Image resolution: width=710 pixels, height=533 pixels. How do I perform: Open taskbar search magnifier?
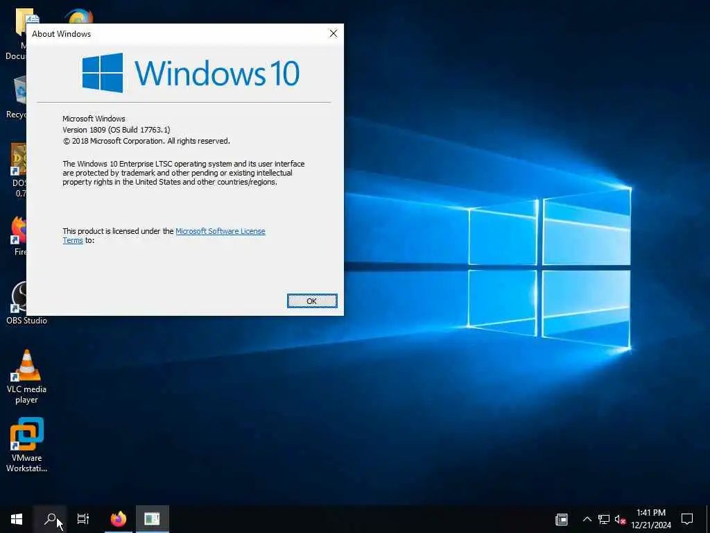point(50,519)
